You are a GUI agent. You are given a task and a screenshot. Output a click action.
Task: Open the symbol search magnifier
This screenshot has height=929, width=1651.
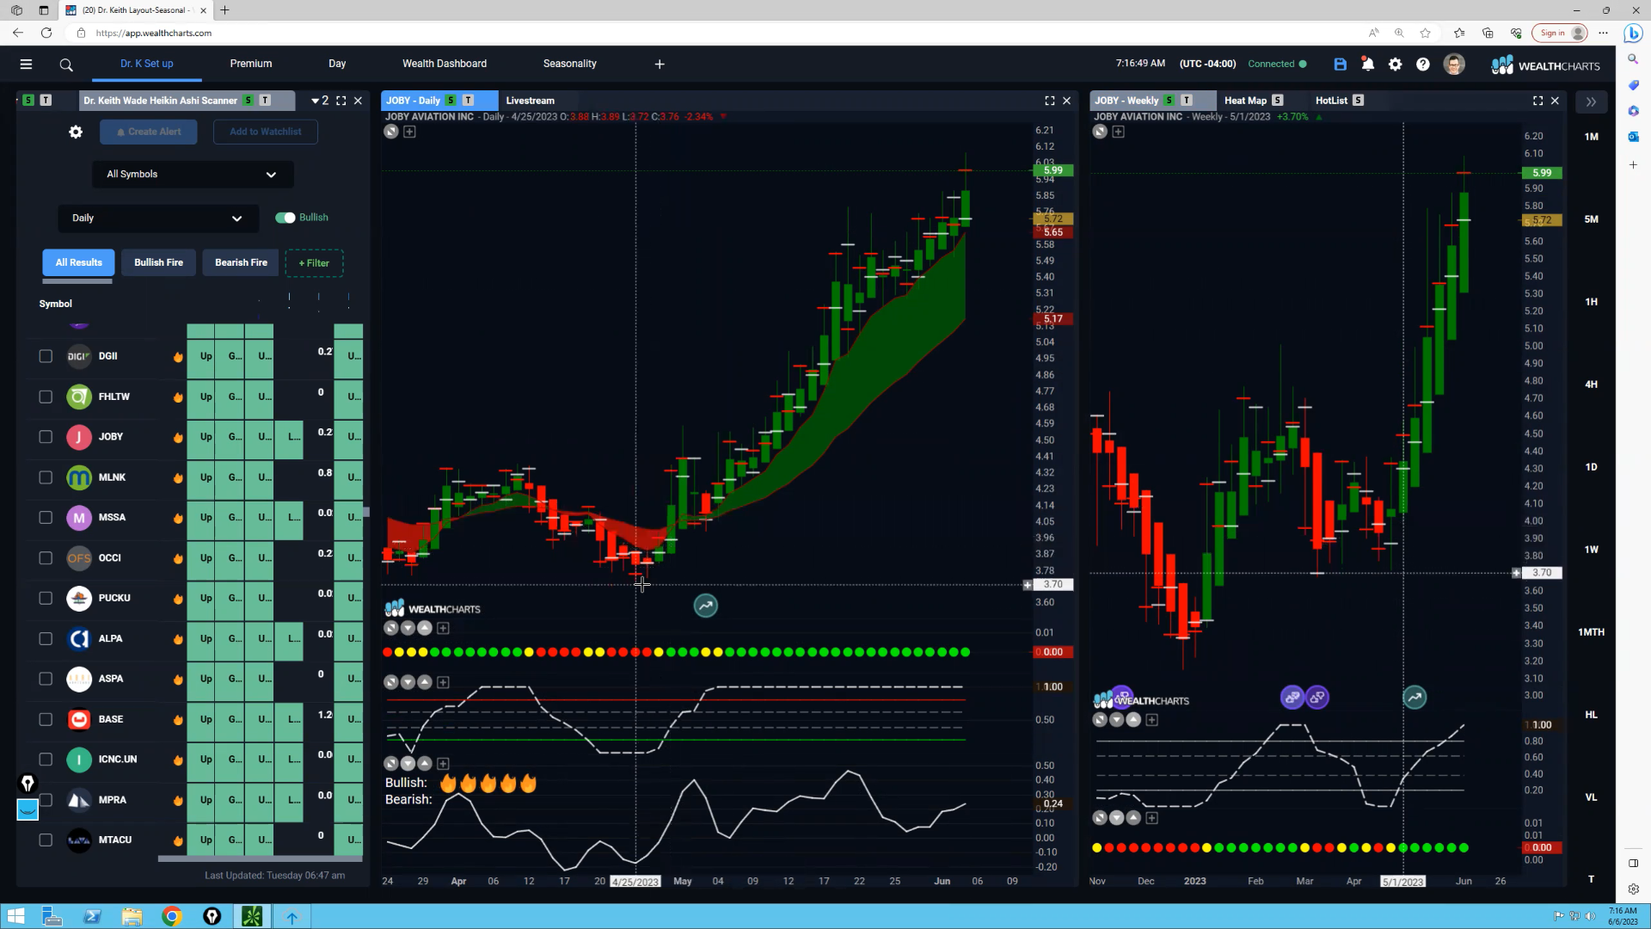tap(66, 65)
